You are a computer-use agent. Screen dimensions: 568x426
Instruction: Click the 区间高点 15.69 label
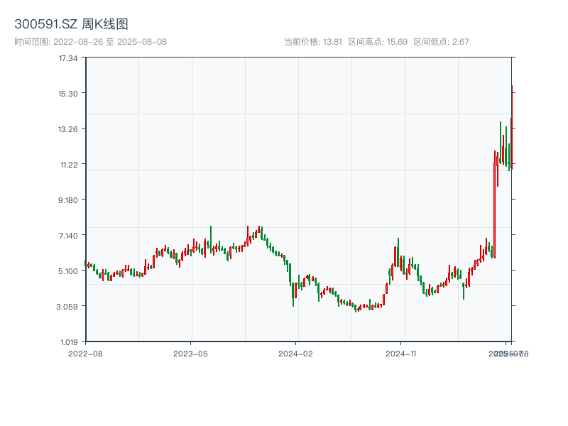tap(378, 42)
